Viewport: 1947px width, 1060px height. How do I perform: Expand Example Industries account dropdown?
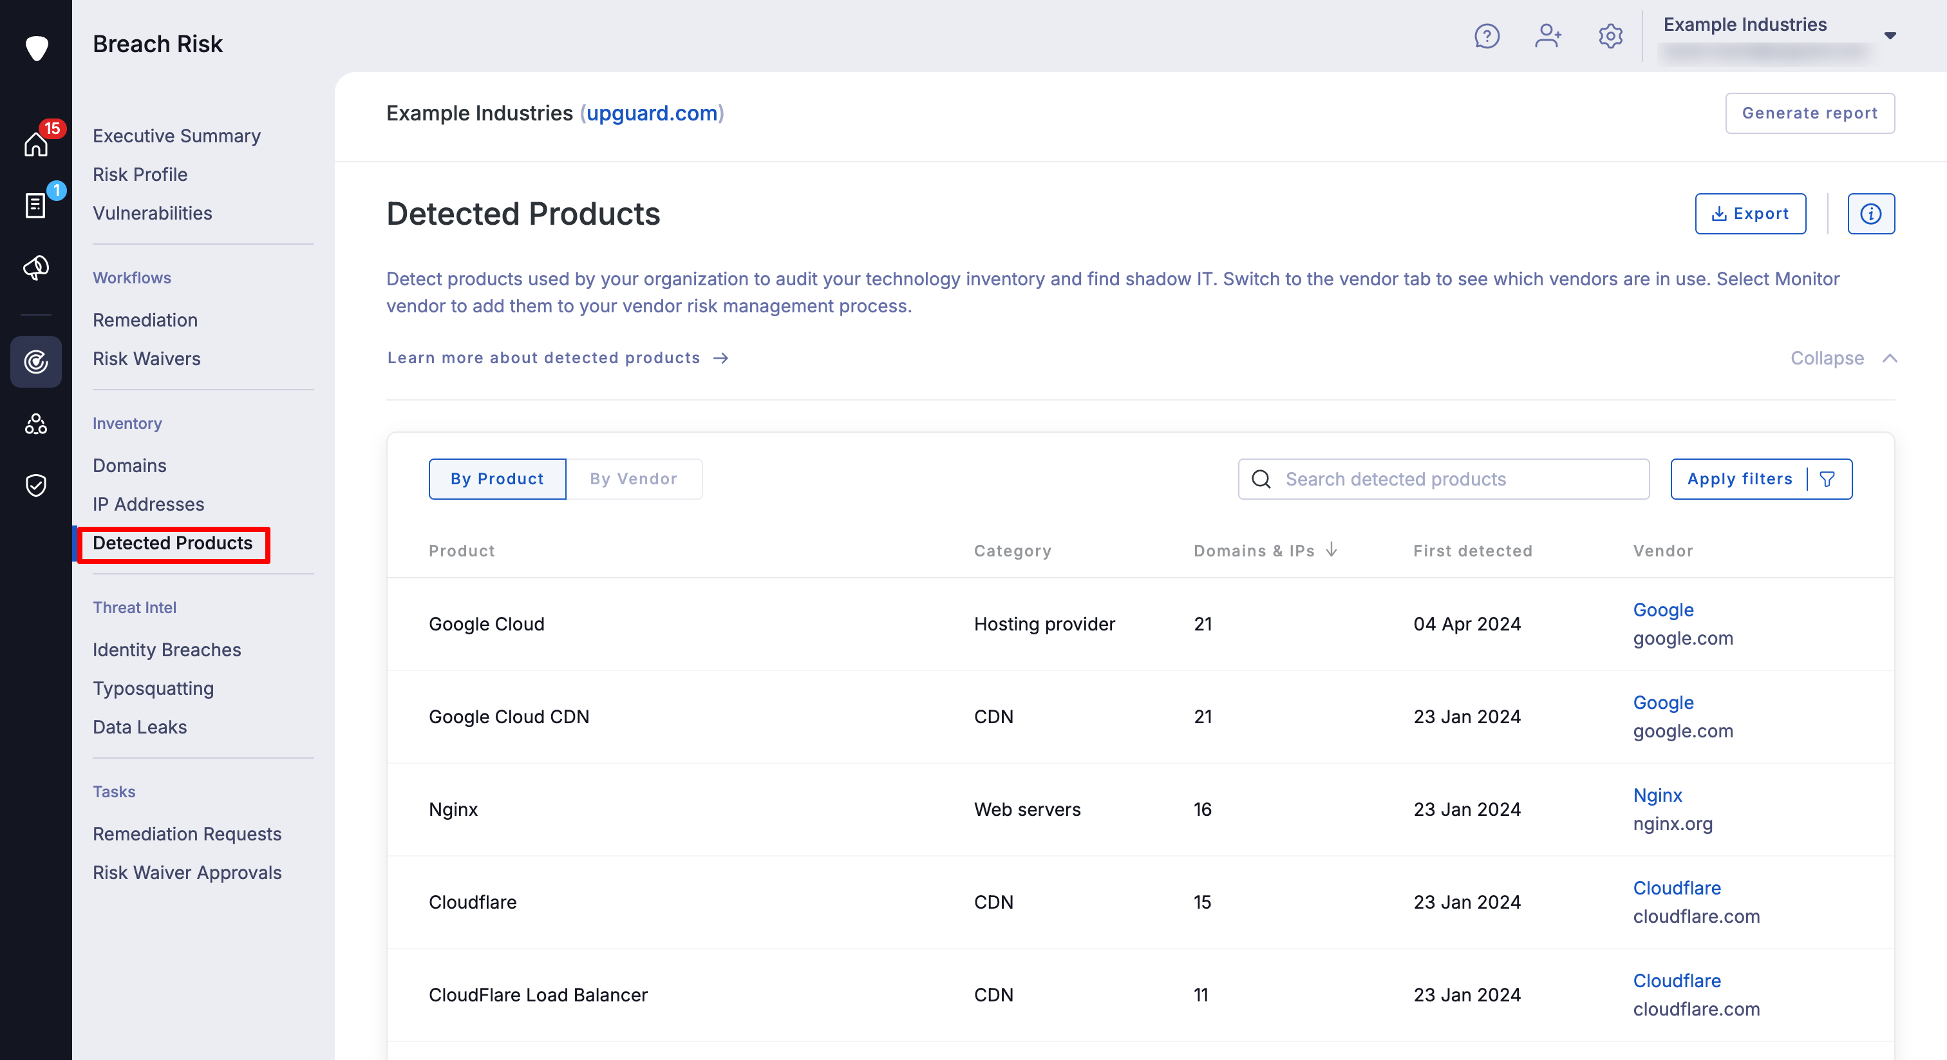tap(1890, 35)
